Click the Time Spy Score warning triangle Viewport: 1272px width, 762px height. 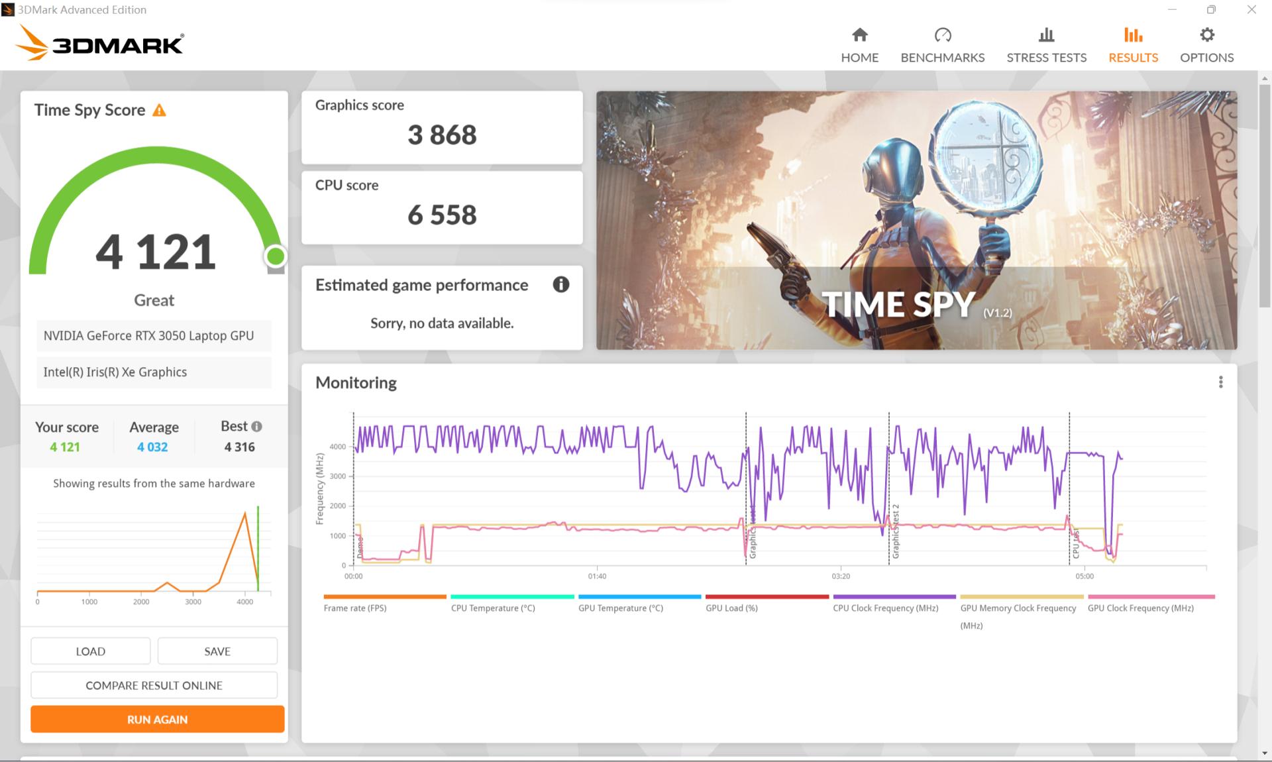click(x=159, y=110)
